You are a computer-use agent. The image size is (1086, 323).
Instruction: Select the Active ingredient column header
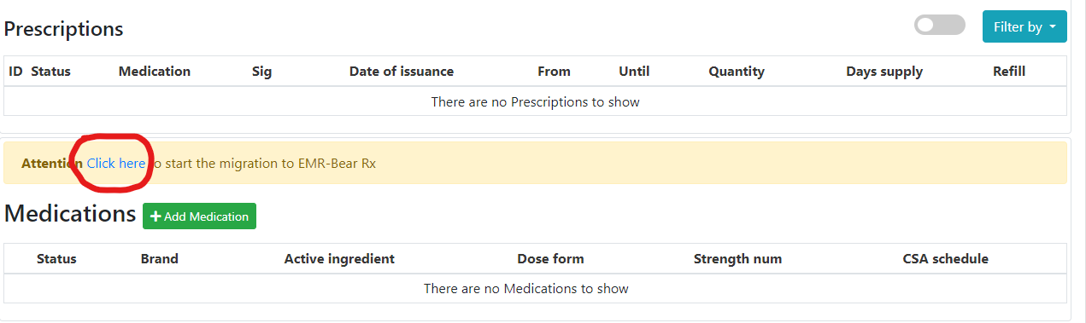point(339,259)
